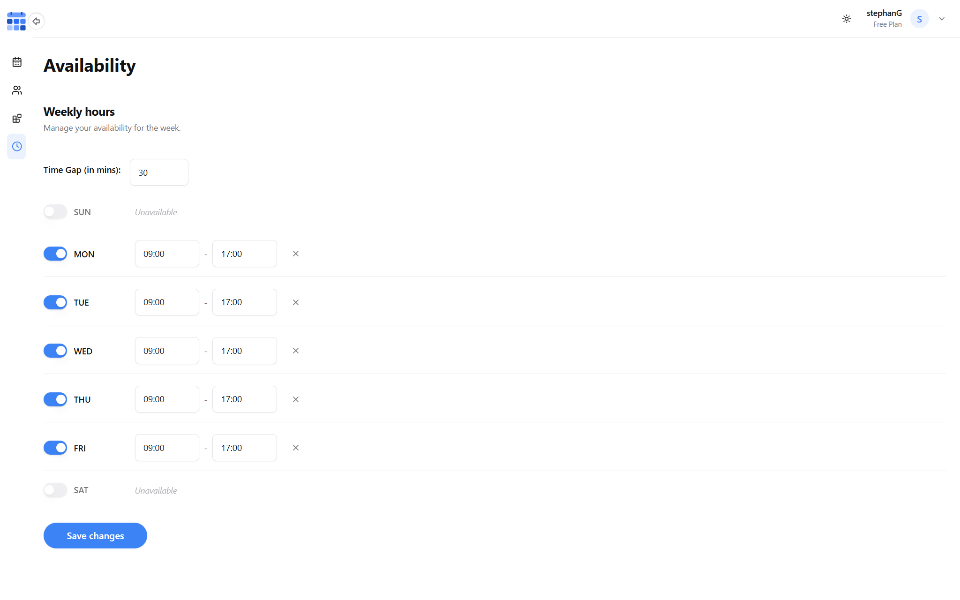Switch theme using the sun icon

846,19
